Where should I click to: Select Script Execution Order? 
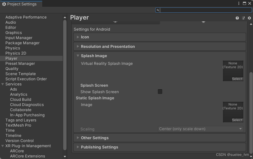[x=26, y=79]
